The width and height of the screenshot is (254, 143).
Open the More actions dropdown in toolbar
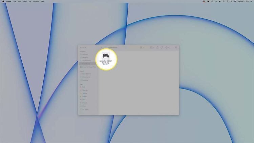[x=167, y=48]
